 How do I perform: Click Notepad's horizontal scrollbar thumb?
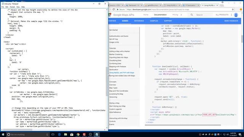(x=18, y=130)
